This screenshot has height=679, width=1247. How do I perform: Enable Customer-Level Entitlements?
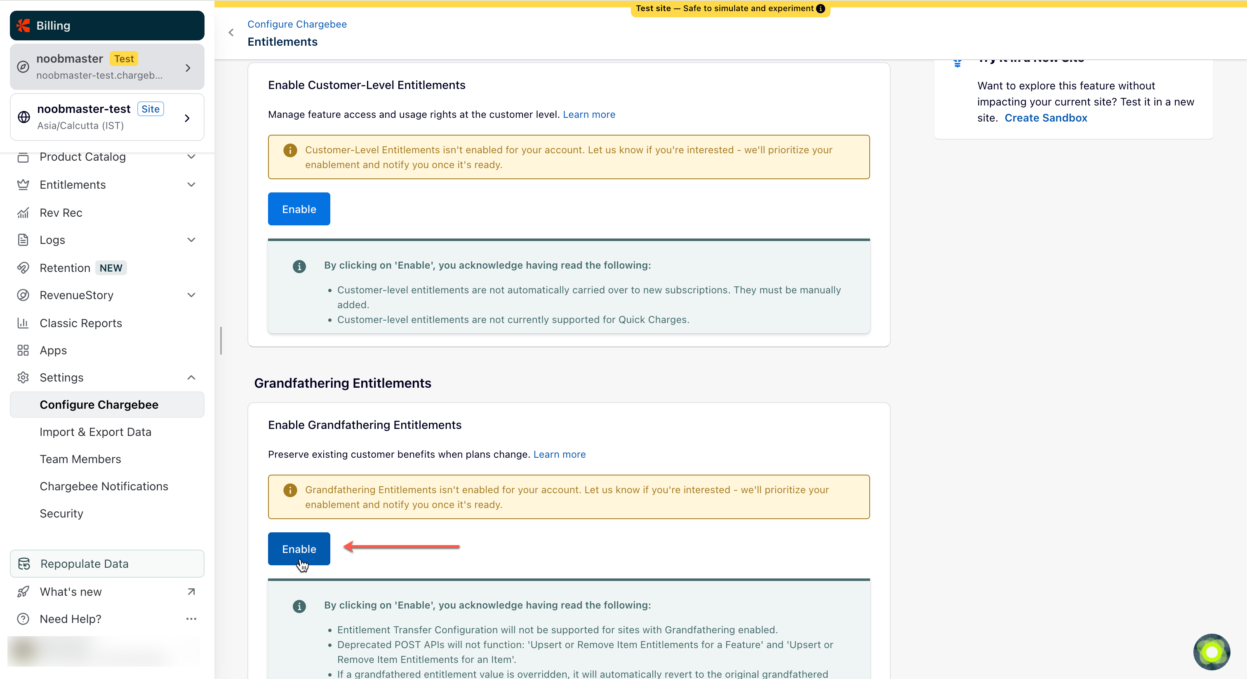click(x=299, y=209)
